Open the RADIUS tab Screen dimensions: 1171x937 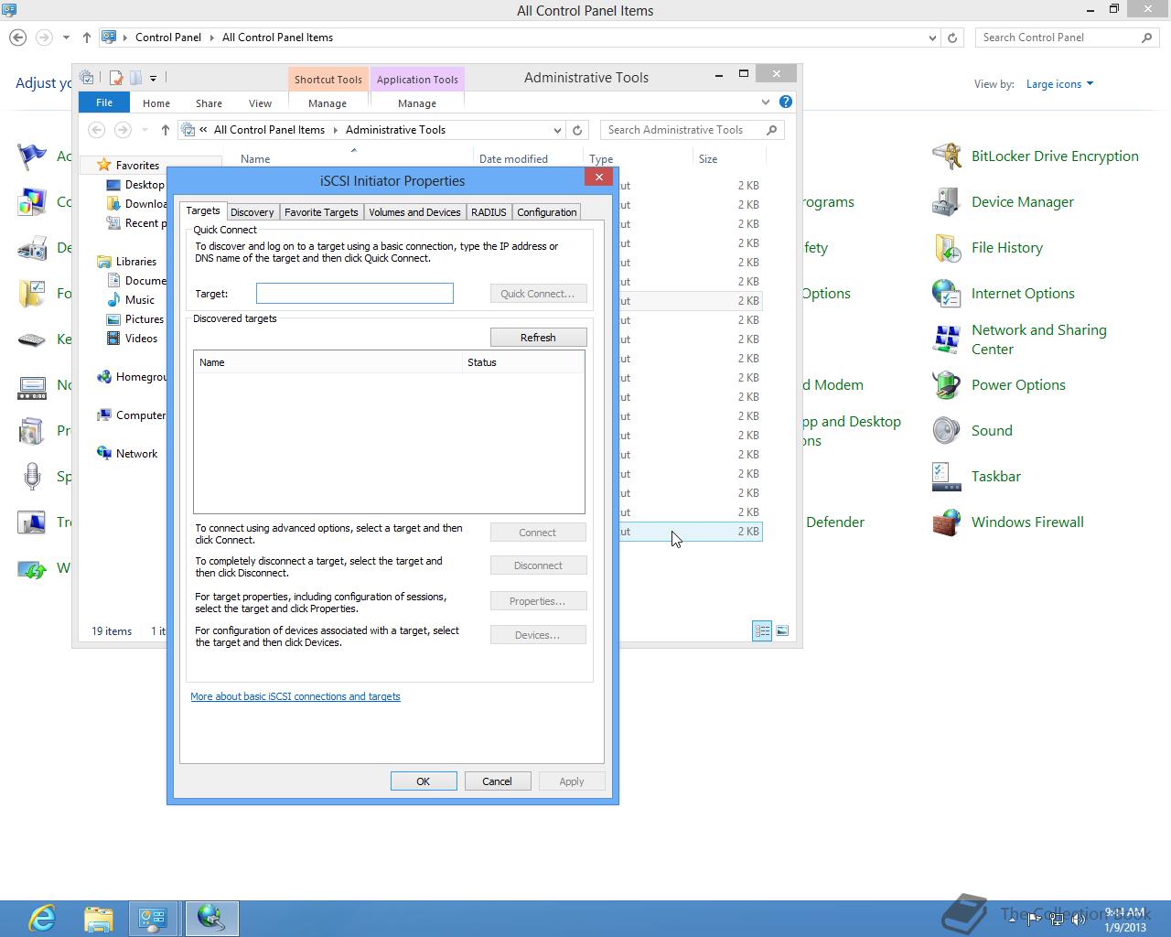coord(489,212)
